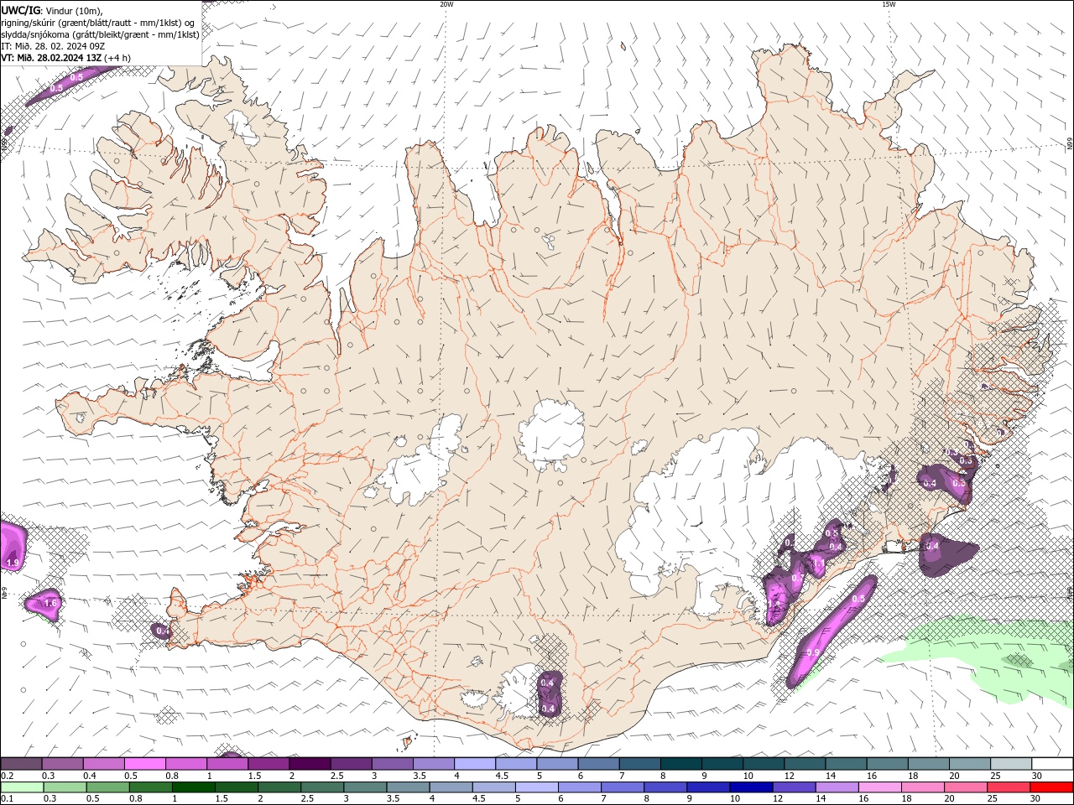Image resolution: width=1074 pixels, height=805 pixels.
Task: Pick the bright pink top legend swatch after 0.5
Action: (145, 764)
